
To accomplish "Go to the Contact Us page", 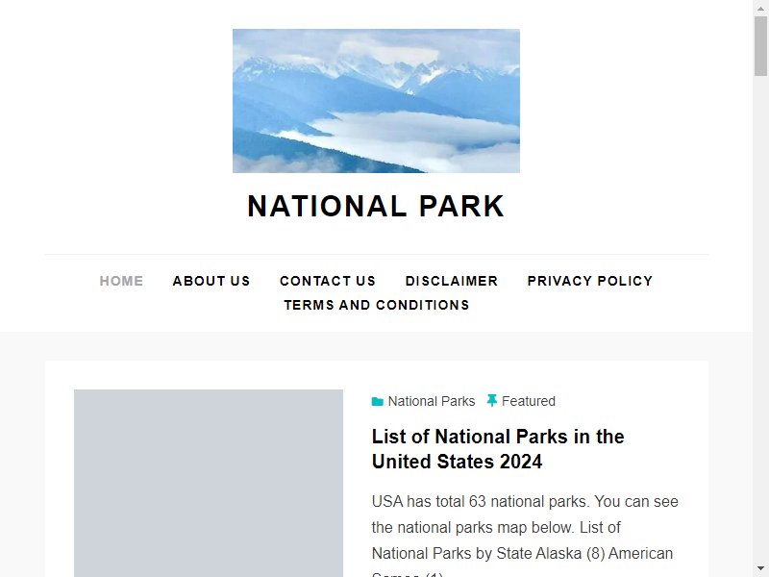I will pyautogui.click(x=328, y=281).
